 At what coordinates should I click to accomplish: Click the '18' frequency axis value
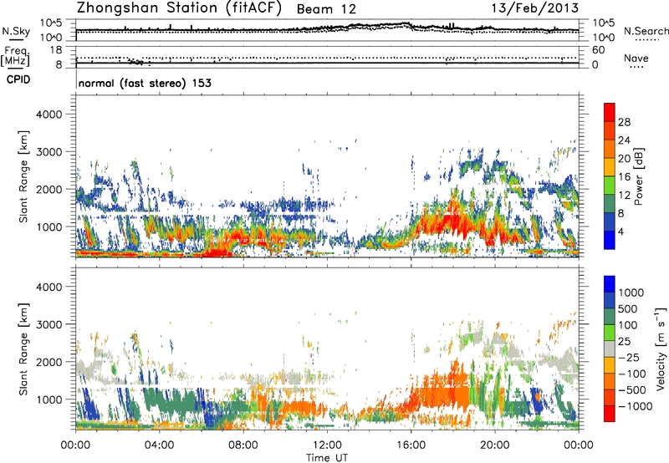(56, 50)
